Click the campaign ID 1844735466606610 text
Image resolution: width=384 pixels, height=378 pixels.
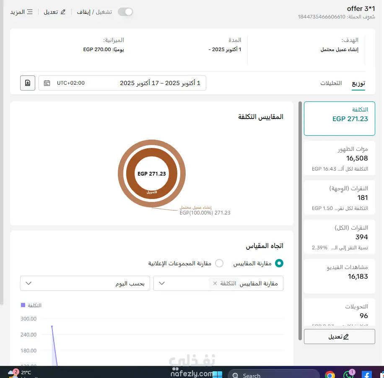tap(321, 17)
